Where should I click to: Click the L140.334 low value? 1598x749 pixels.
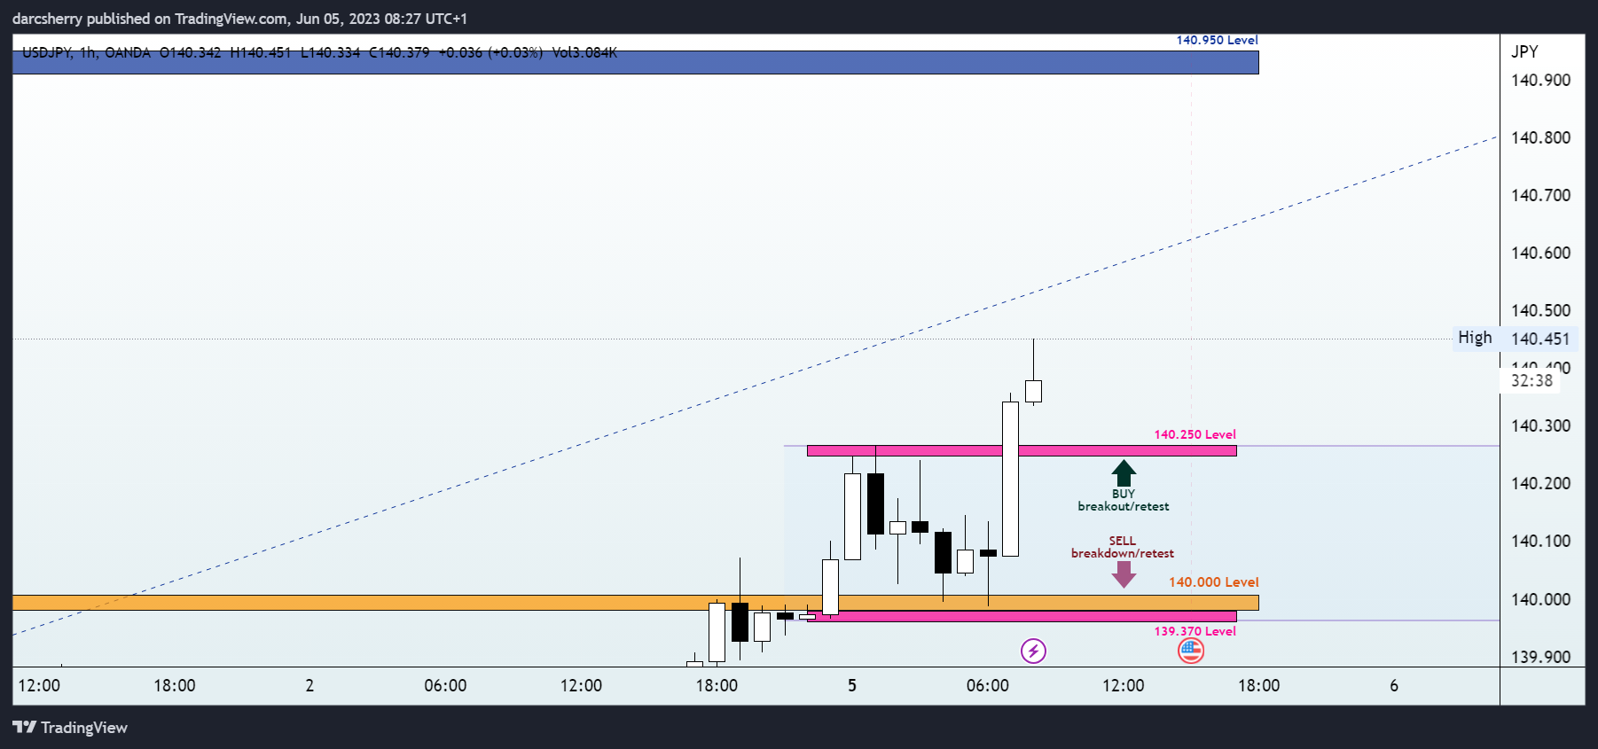coord(330,52)
